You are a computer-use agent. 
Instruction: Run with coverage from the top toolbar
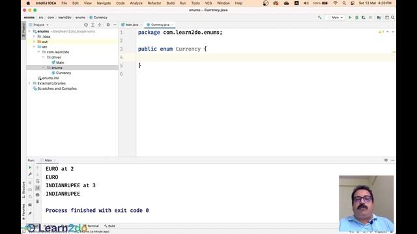[364, 18]
